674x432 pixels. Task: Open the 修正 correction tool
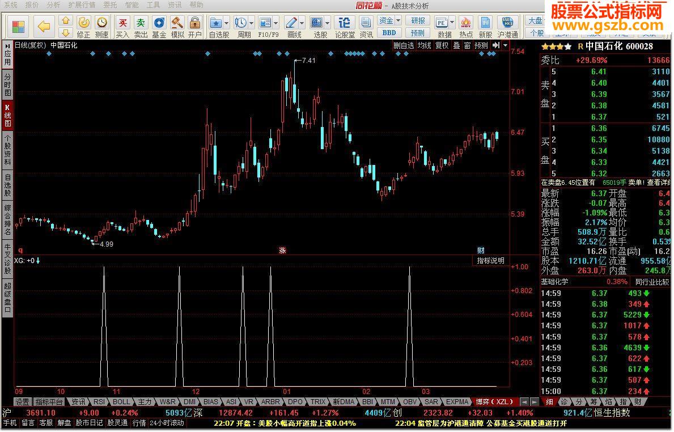(x=83, y=27)
